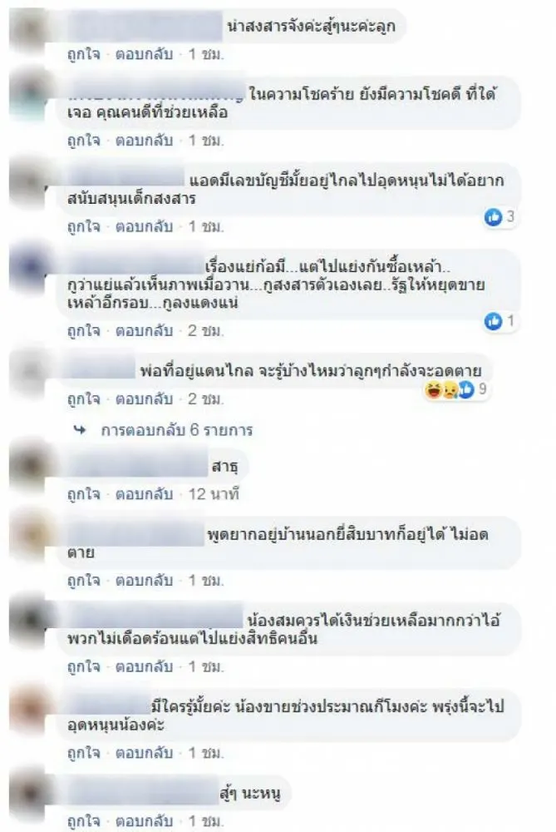
Task: Like the พ่อที่อยู่แดนไกล comment via ถูกใจ
Action: [83, 399]
